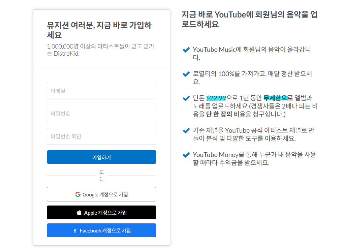This screenshot has height=250, width=344.
Task: Click checkmark beside 기존 채널을 YouTube 공식
Action: click(186, 131)
